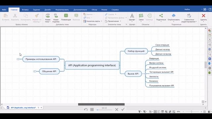Click the horizontal scrollbar thumb
Screen dimensions: 212x119
pyautogui.click(x=101, y=104)
